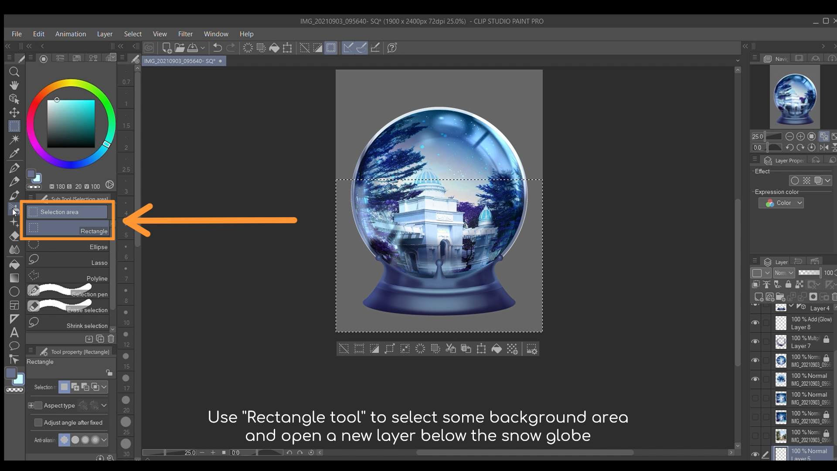837x471 pixels.
Task: Click Cut and paste icon in launcher
Action: [451, 349]
